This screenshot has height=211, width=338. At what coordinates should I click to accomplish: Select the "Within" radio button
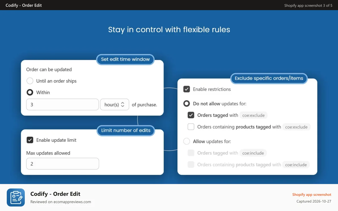pos(30,92)
